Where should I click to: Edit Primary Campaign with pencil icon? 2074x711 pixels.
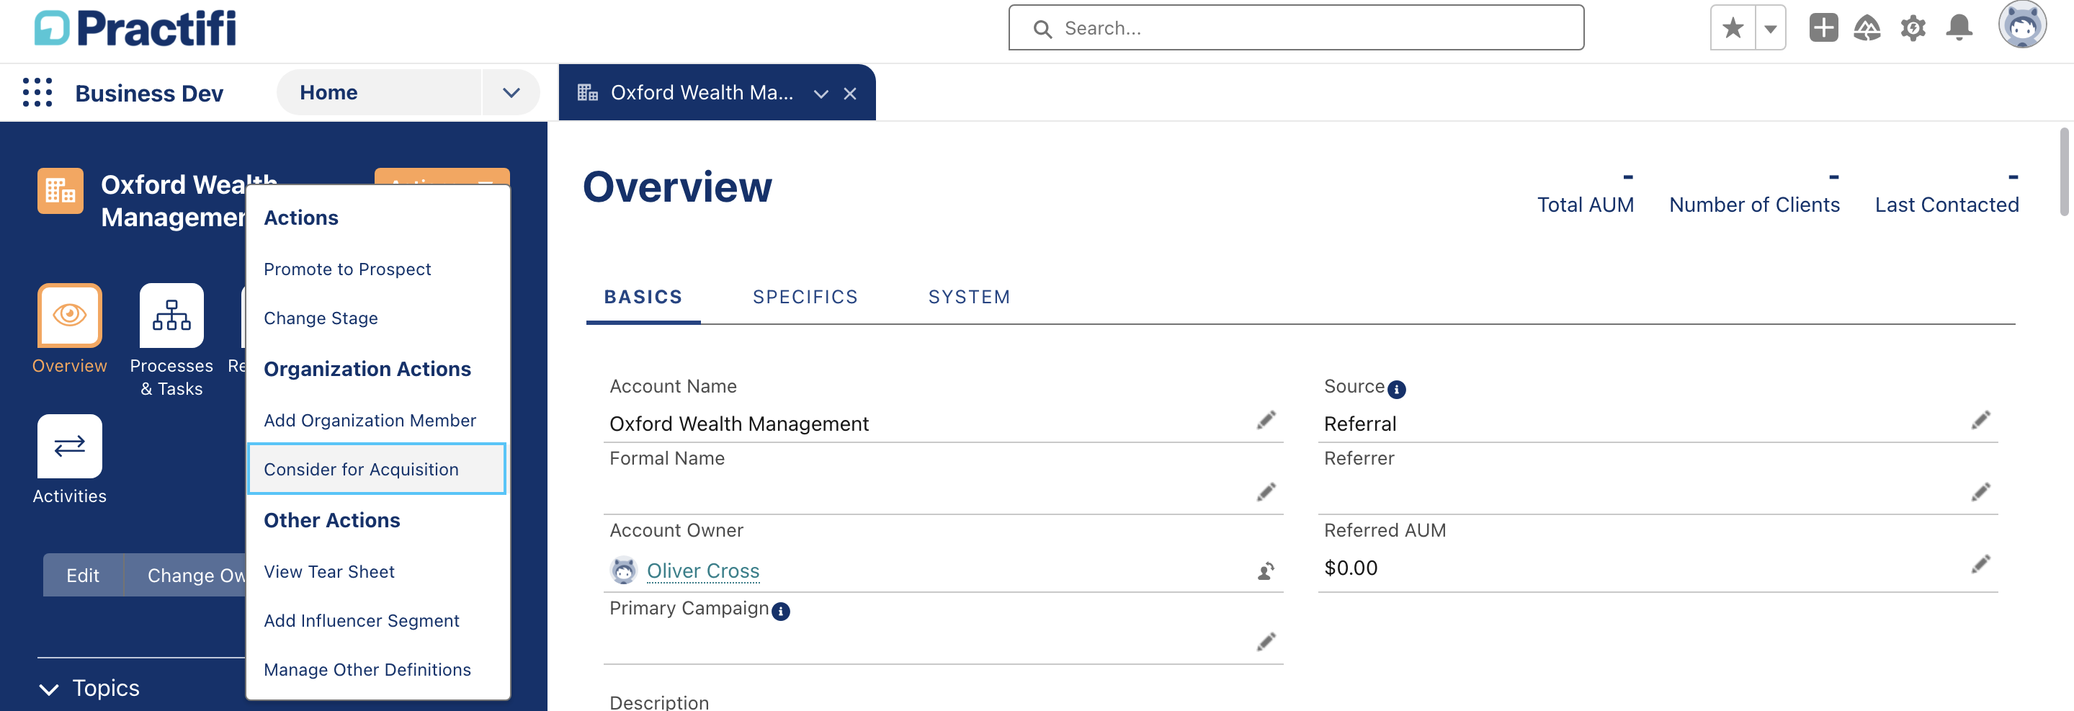tap(1266, 641)
